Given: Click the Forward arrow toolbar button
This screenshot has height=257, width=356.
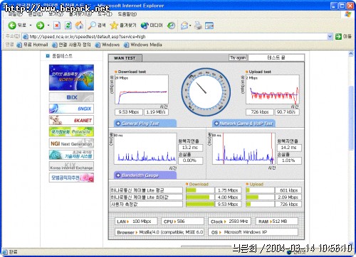Looking at the screenshot, I should [40, 25].
